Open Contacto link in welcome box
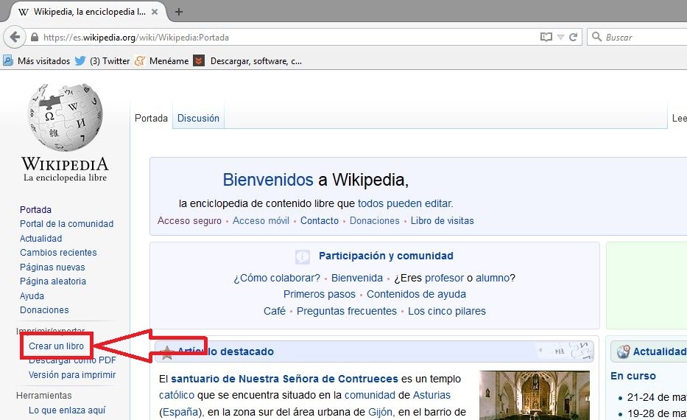 [320, 220]
